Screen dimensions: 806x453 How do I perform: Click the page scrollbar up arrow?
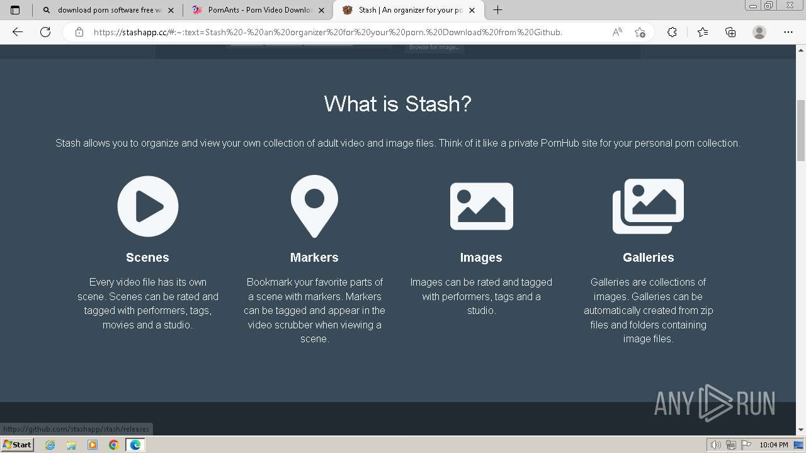tap(801, 50)
